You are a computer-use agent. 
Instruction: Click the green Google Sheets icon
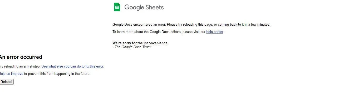pos(117,7)
